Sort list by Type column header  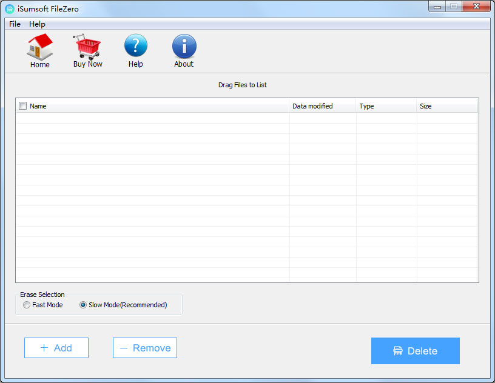pos(386,106)
